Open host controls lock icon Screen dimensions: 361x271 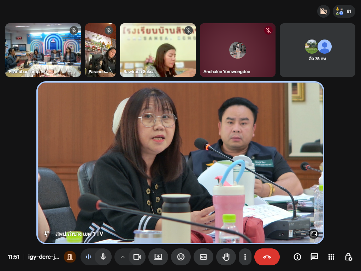coord(348,257)
